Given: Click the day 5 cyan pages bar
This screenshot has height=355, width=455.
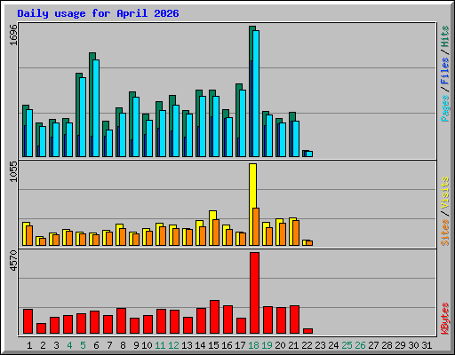Looking at the screenshot, I should tap(83, 117).
